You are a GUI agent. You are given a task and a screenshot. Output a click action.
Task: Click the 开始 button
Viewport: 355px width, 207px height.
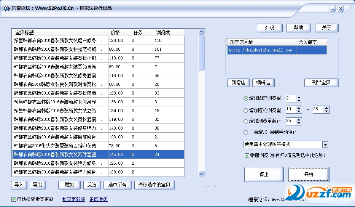click(309, 174)
